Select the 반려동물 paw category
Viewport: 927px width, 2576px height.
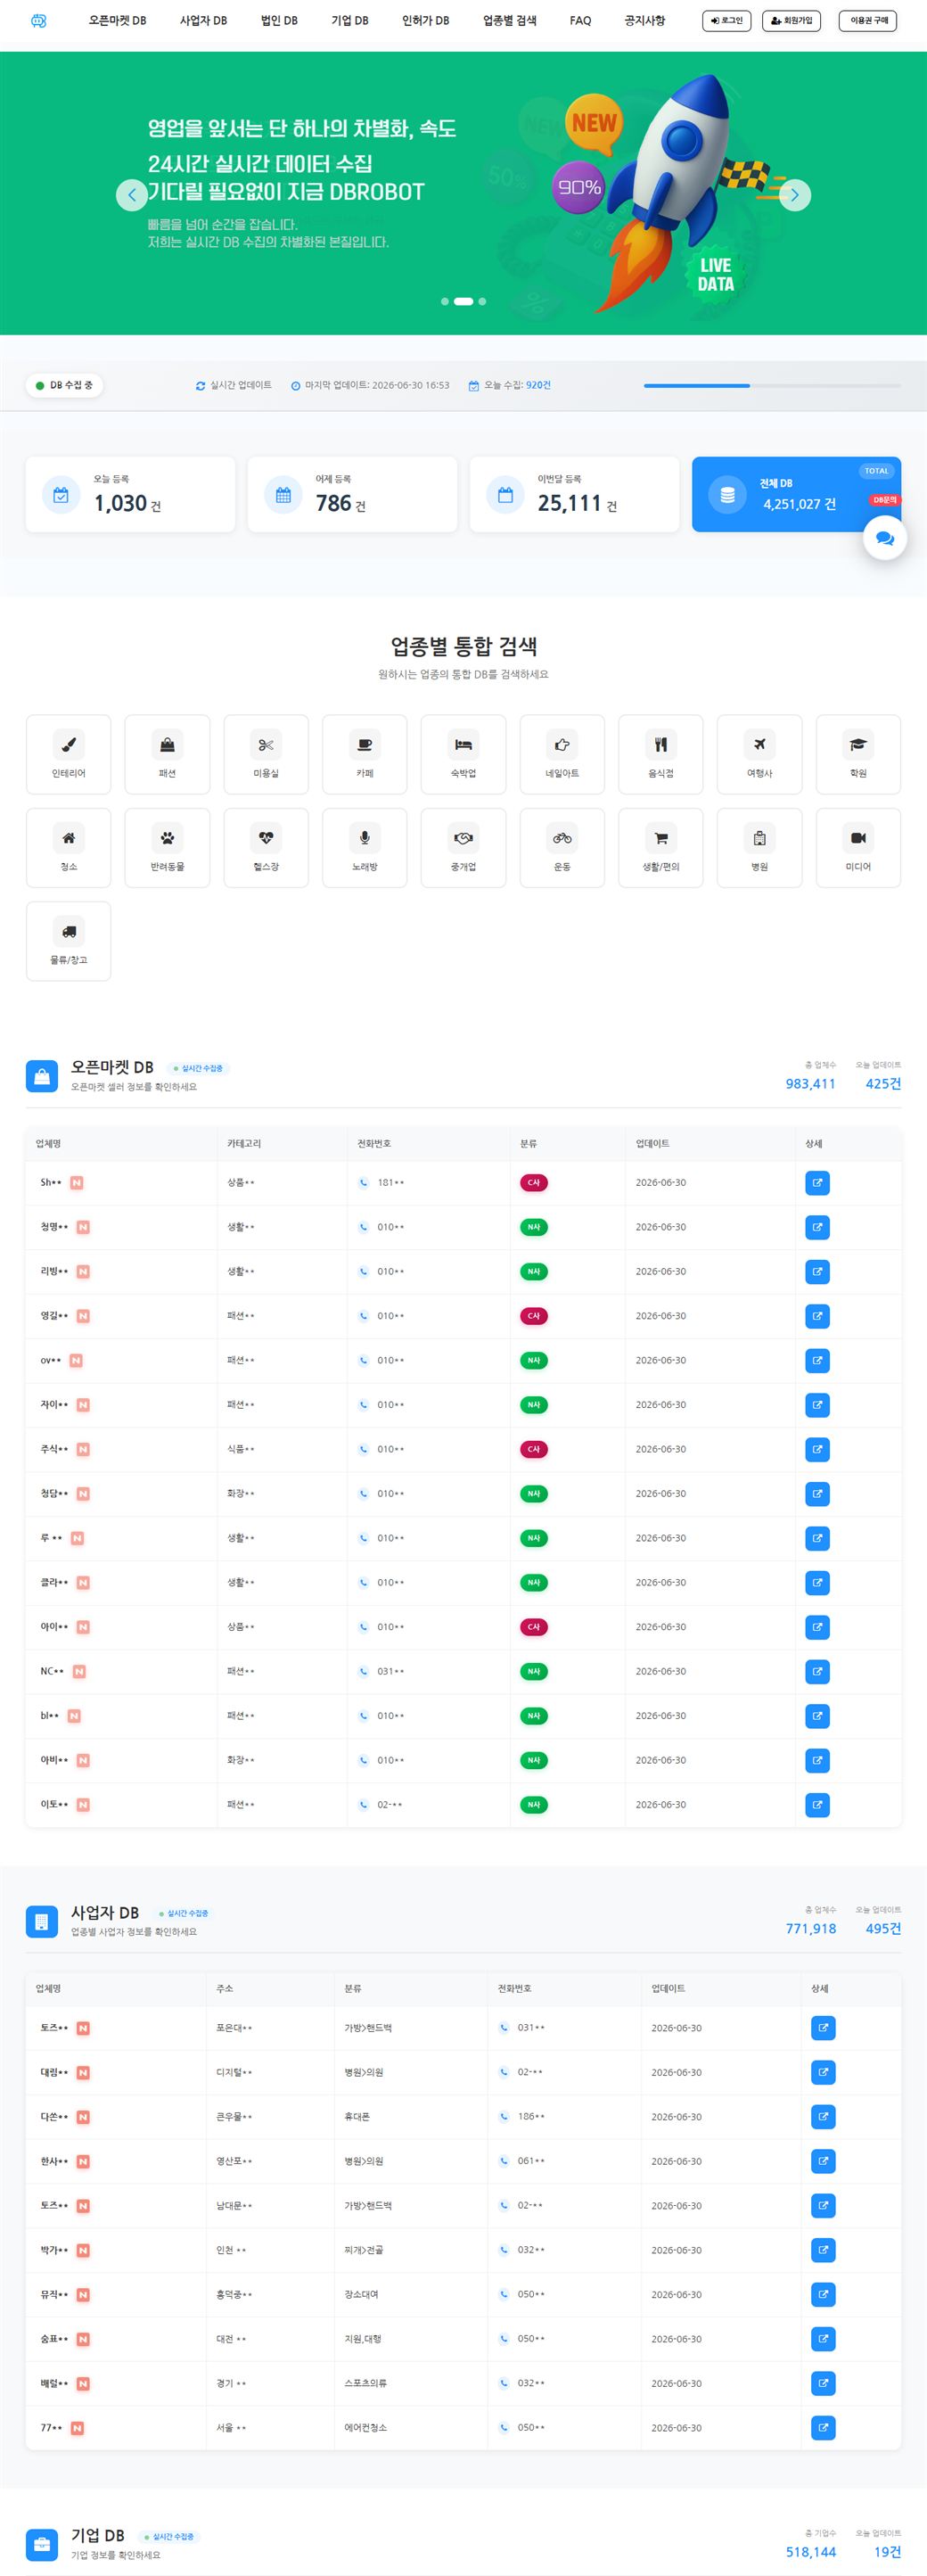(167, 847)
